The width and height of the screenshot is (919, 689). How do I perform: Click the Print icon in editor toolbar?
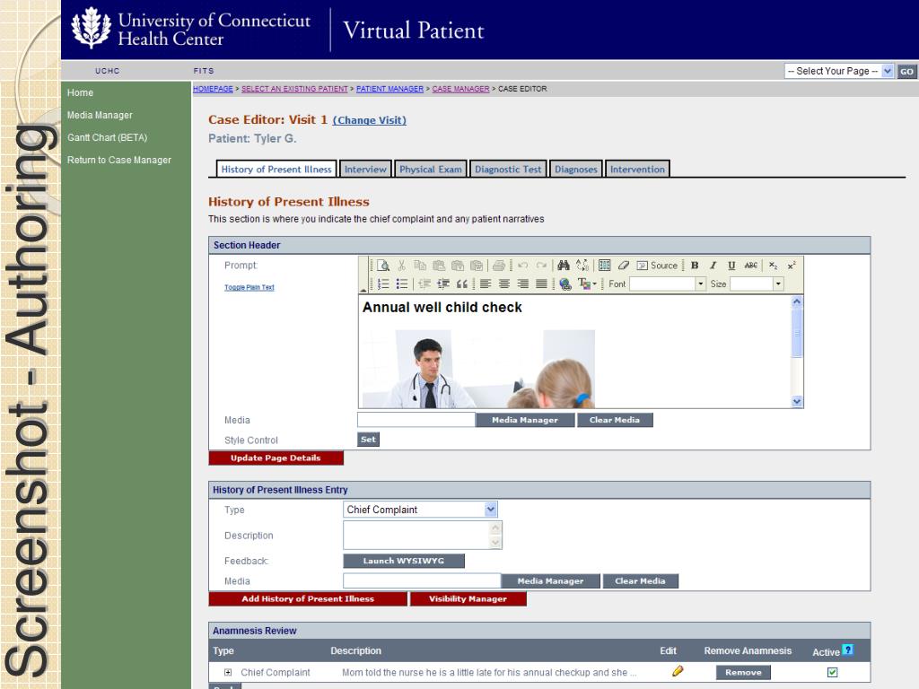tap(499, 266)
